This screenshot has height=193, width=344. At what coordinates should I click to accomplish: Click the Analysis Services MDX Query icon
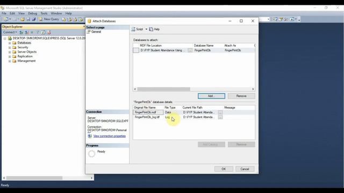[x=69, y=19]
